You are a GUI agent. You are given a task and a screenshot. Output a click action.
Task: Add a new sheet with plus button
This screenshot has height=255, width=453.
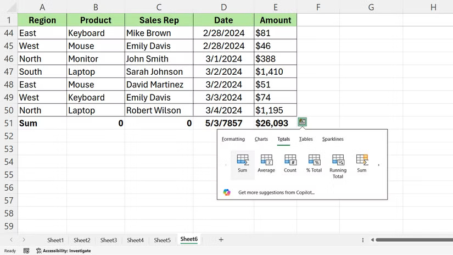(221, 240)
